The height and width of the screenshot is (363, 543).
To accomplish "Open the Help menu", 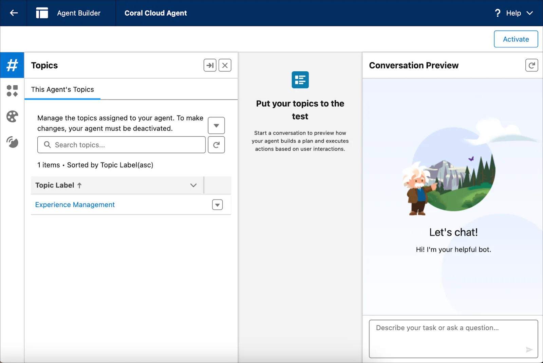I will click(513, 13).
